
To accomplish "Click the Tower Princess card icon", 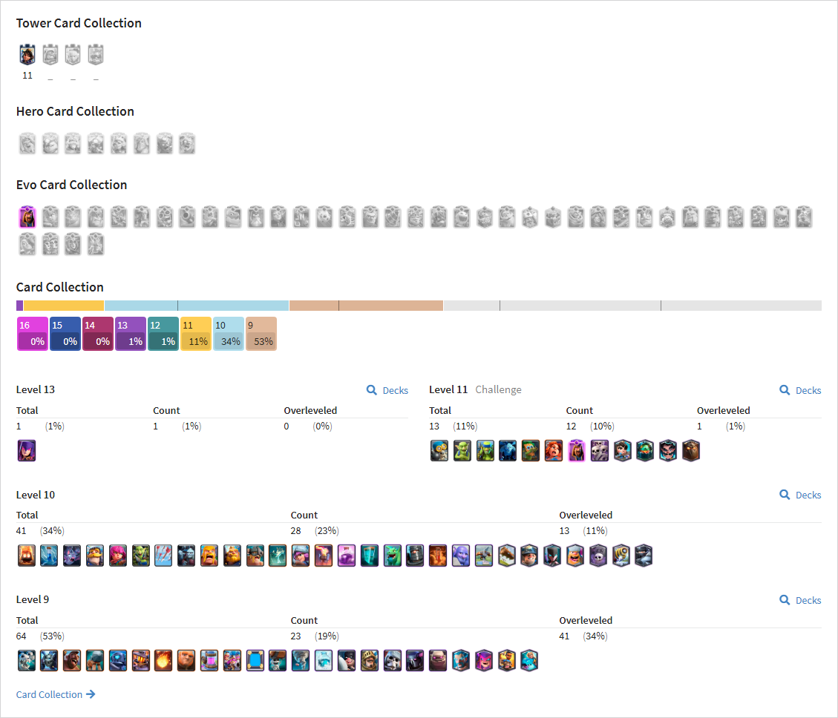I will (27, 54).
